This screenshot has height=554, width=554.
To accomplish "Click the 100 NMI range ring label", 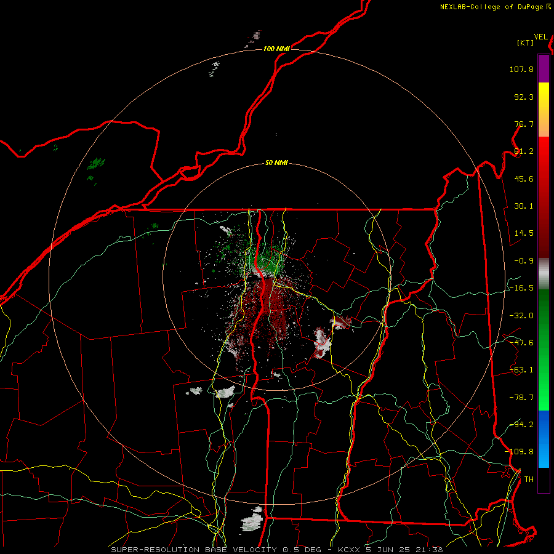I will point(276,49).
